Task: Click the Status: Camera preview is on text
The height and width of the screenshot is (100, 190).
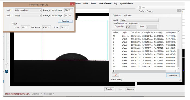Action: (x=18, y=94)
